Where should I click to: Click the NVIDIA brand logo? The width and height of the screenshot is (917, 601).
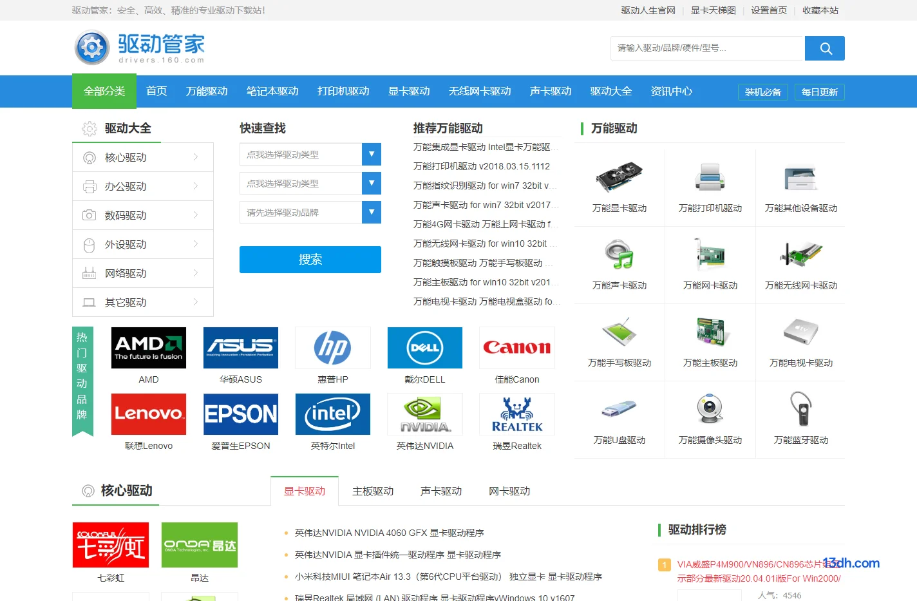(425, 414)
